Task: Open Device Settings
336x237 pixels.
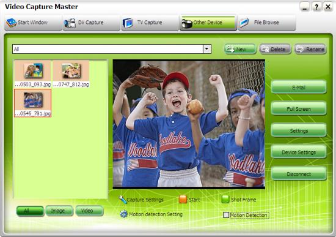Action: pos(299,152)
